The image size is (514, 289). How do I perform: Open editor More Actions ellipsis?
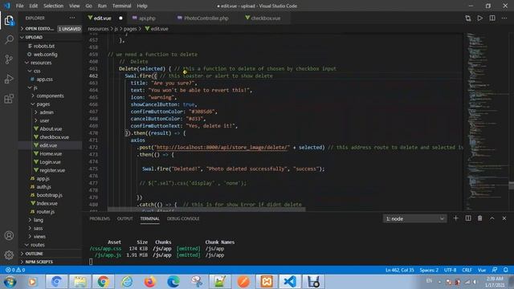[x=504, y=18]
